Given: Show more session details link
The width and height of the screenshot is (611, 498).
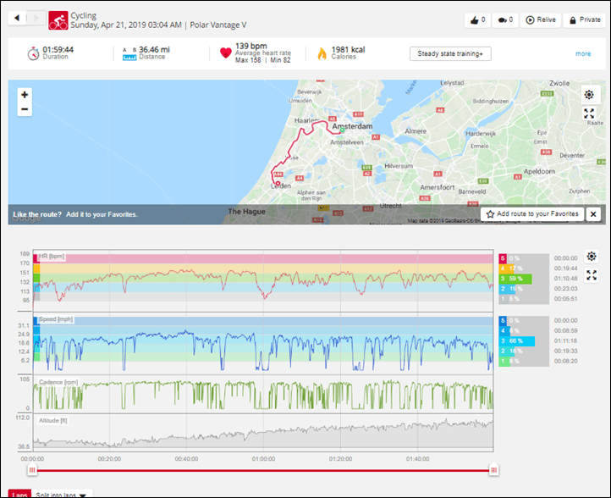Looking at the screenshot, I should point(583,54).
